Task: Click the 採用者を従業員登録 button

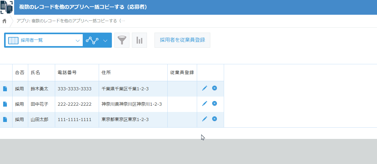Action: pyautogui.click(x=182, y=40)
